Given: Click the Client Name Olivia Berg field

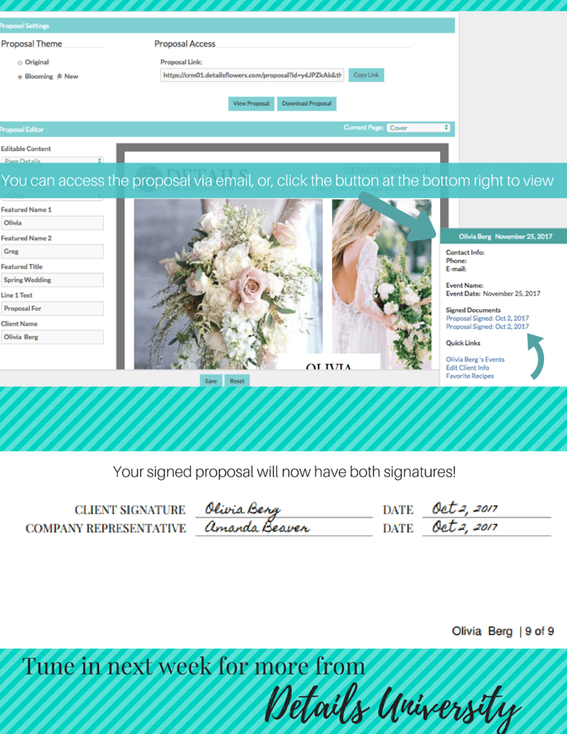Looking at the screenshot, I should (52, 337).
